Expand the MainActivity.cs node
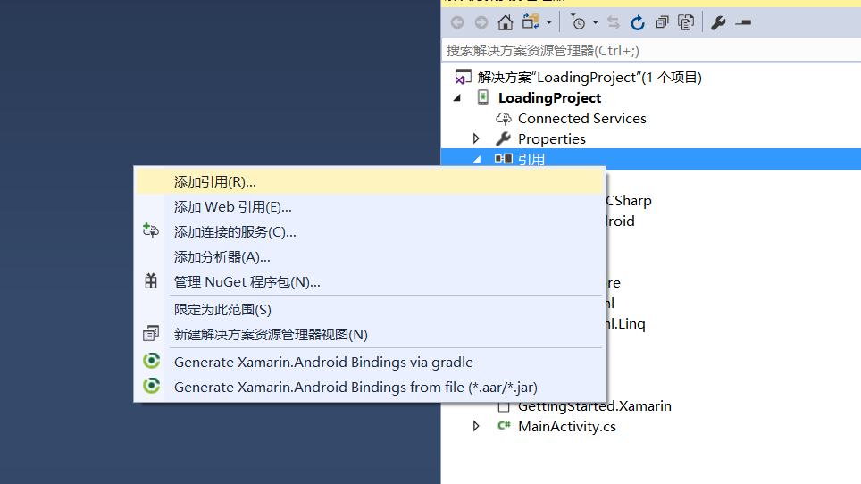861x484 pixels. 476,426
